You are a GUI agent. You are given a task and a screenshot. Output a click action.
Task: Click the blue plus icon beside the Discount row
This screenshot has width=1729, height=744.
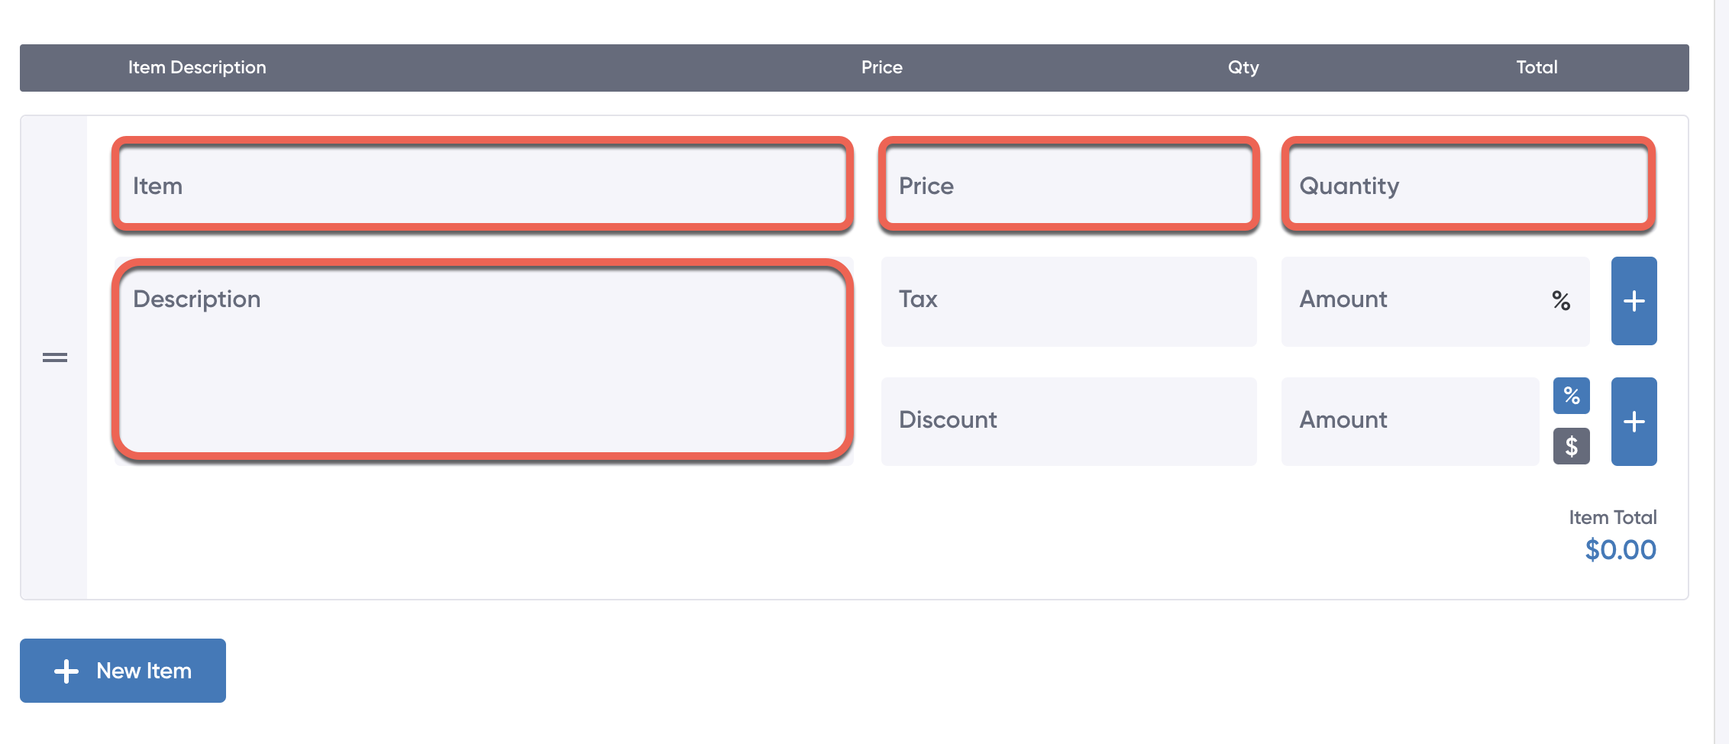[x=1634, y=421]
